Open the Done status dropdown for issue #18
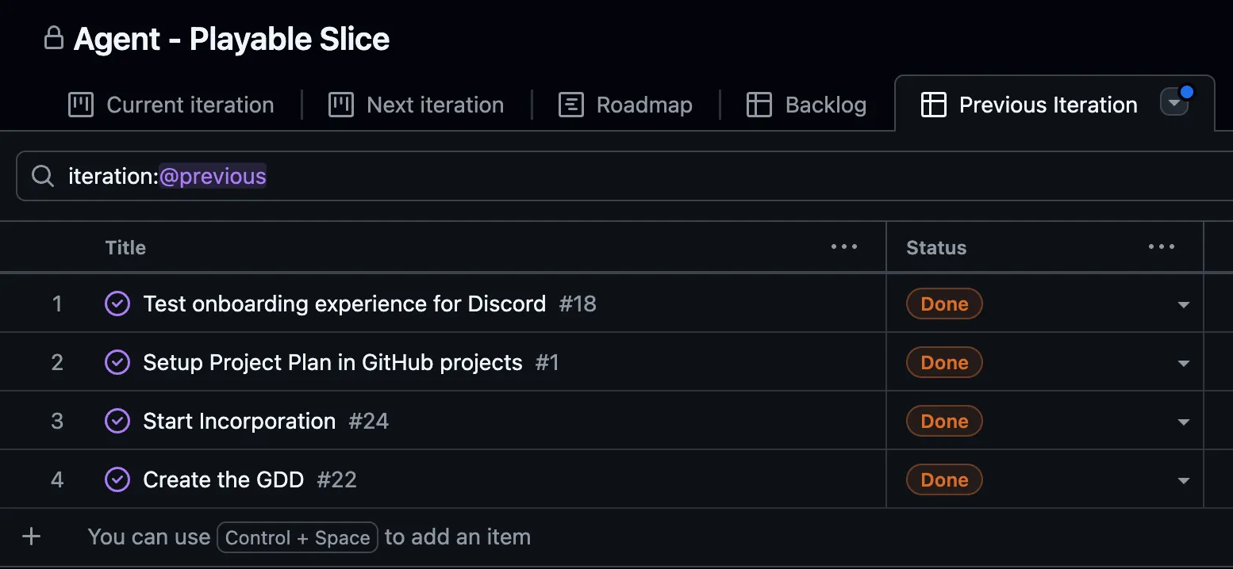Screen dimensions: 1233x569 pyautogui.click(x=1183, y=304)
